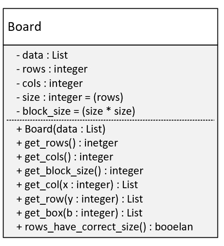Click the misspelled 'inetger' return type

point(101,143)
